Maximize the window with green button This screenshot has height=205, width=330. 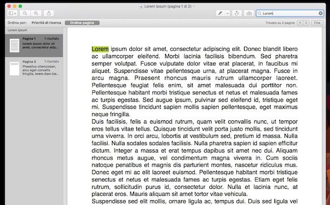21,6
